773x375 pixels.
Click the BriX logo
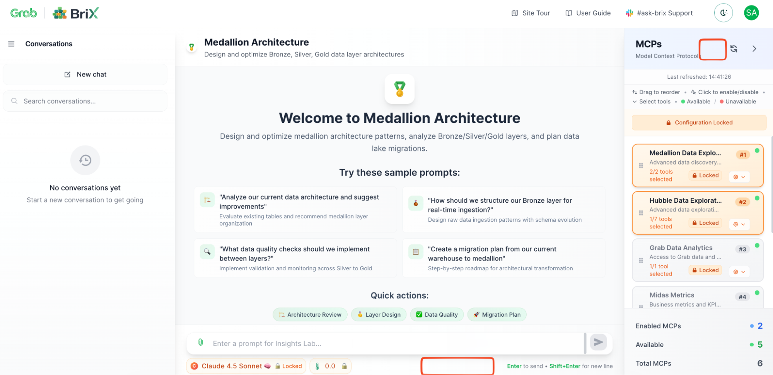pos(76,13)
